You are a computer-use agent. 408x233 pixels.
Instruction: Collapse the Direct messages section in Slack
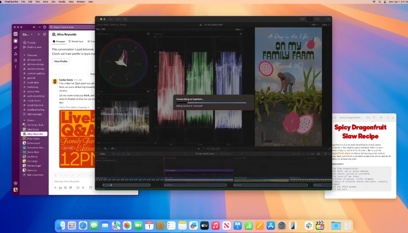click(x=24, y=120)
